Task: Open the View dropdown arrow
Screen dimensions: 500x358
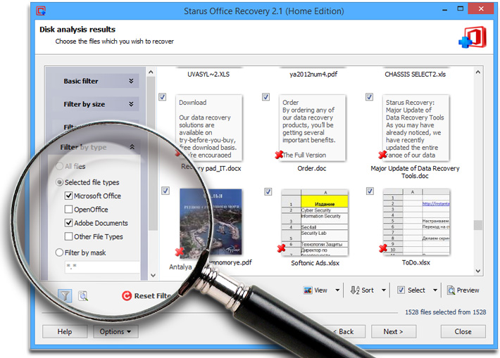Action: 337,290
